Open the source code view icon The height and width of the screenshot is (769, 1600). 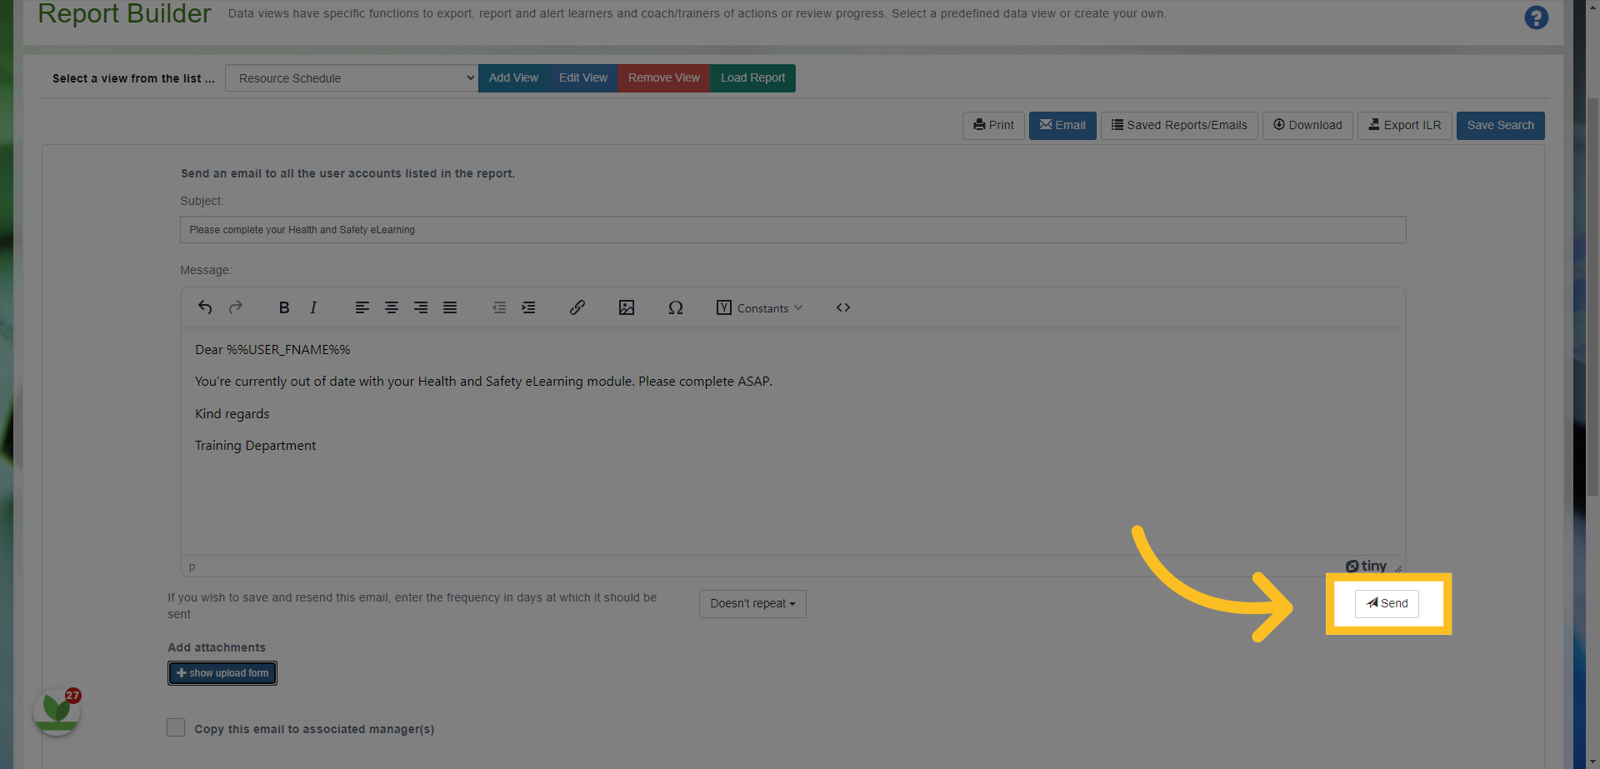tap(843, 307)
